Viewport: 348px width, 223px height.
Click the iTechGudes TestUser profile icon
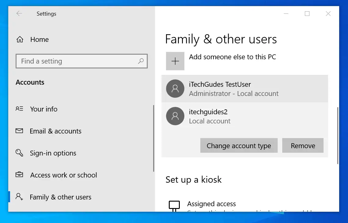[175, 89]
